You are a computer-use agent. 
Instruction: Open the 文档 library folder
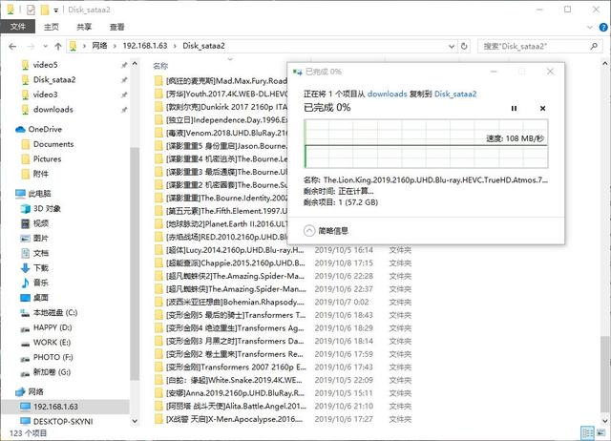pyautogui.click(x=40, y=253)
